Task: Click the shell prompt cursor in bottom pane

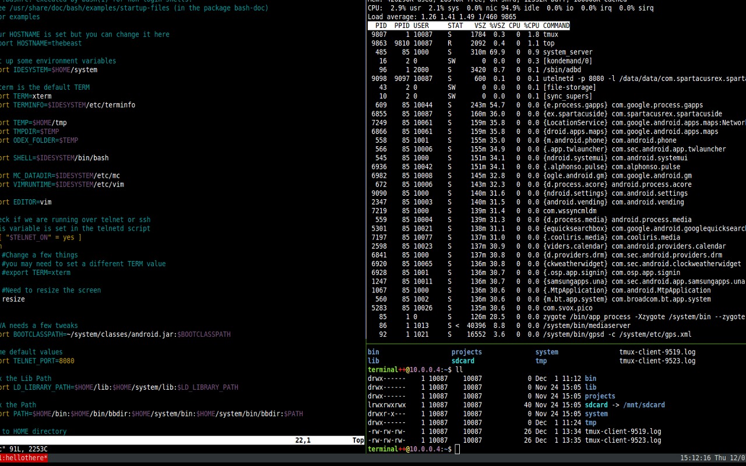Action: click(x=458, y=449)
